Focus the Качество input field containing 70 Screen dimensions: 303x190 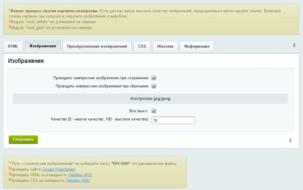coord(173,120)
